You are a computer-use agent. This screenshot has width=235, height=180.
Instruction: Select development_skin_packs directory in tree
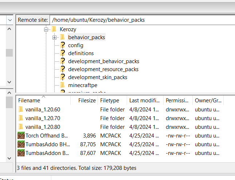click(98, 77)
